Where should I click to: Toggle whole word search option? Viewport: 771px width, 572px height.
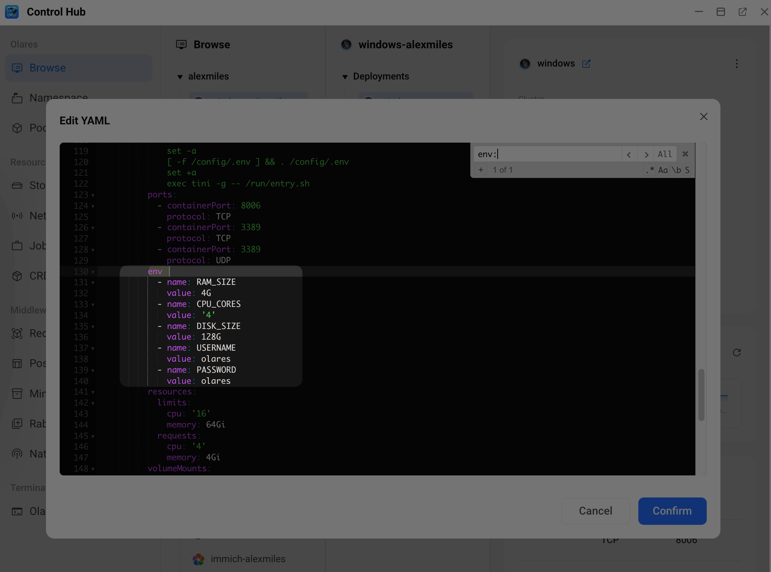click(x=676, y=170)
